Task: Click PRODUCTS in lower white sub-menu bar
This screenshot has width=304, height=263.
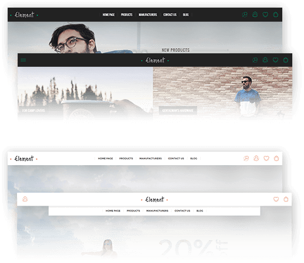Action: click(133, 211)
